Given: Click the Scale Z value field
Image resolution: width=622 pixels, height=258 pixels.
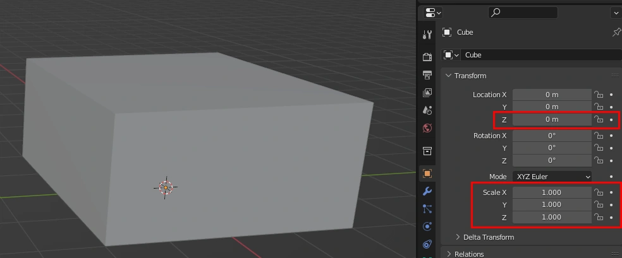Looking at the screenshot, I should coord(552,217).
